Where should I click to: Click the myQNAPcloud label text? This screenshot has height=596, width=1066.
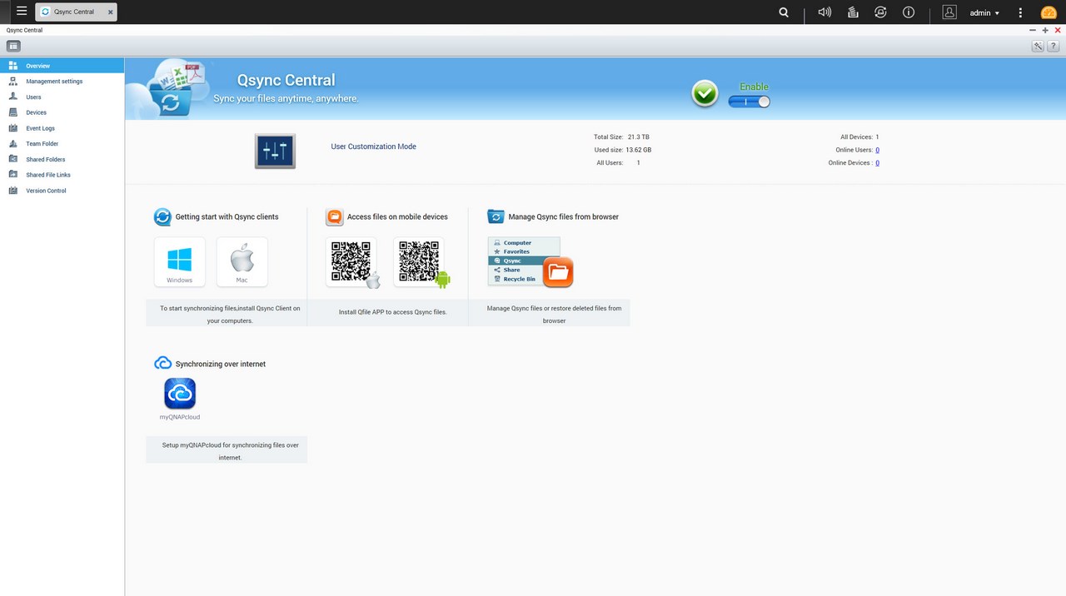coord(180,417)
